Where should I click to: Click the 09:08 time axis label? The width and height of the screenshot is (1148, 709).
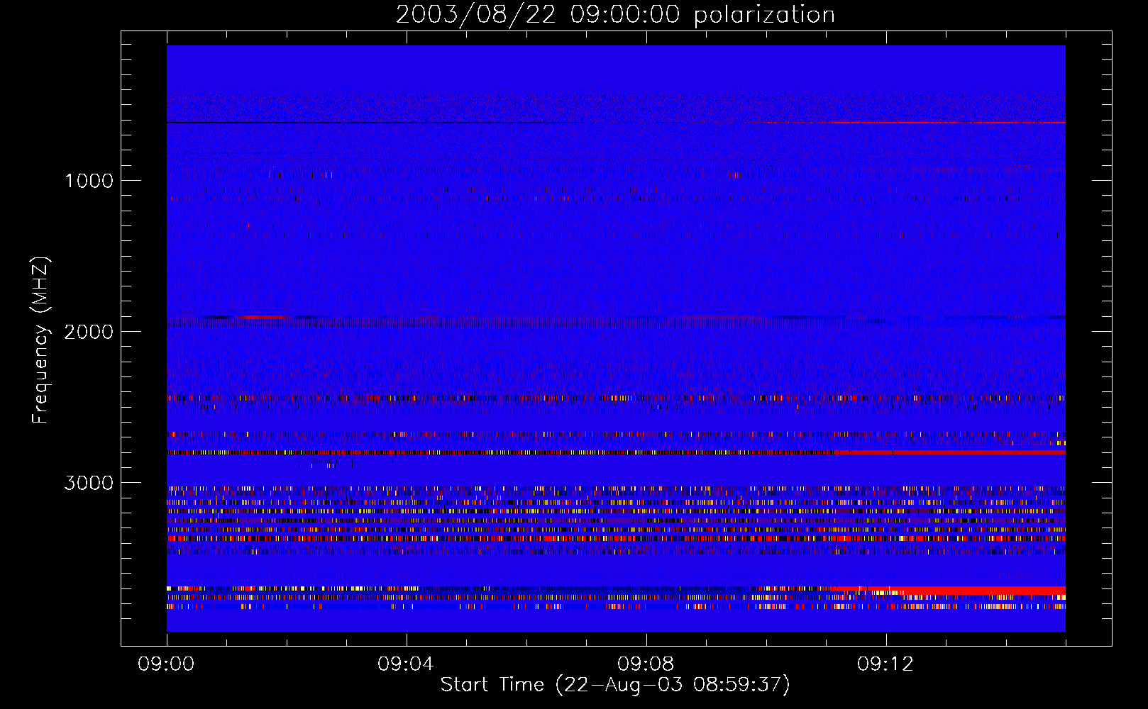[646, 664]
